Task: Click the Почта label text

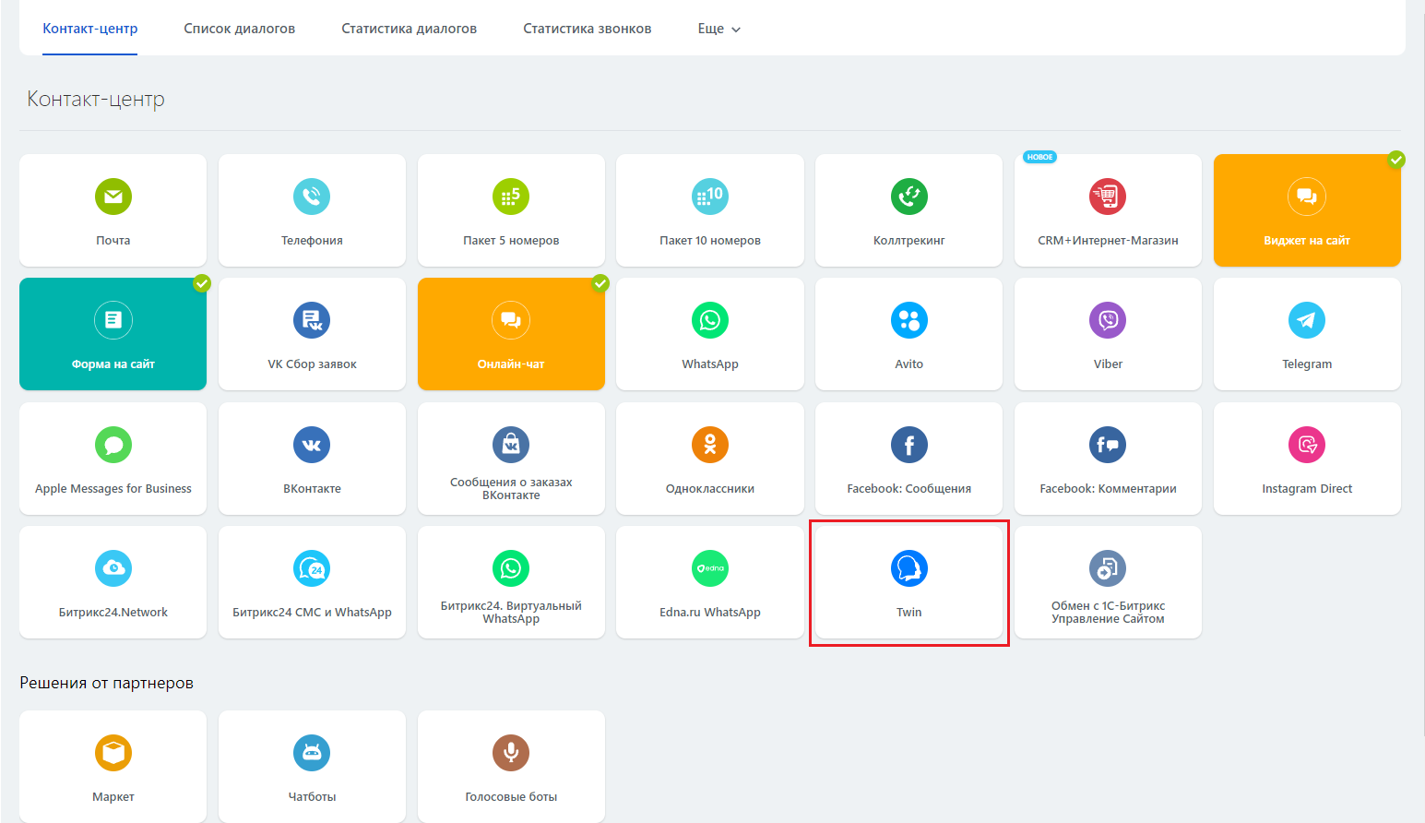Action: pyautogui.click(x=113, y=241)
